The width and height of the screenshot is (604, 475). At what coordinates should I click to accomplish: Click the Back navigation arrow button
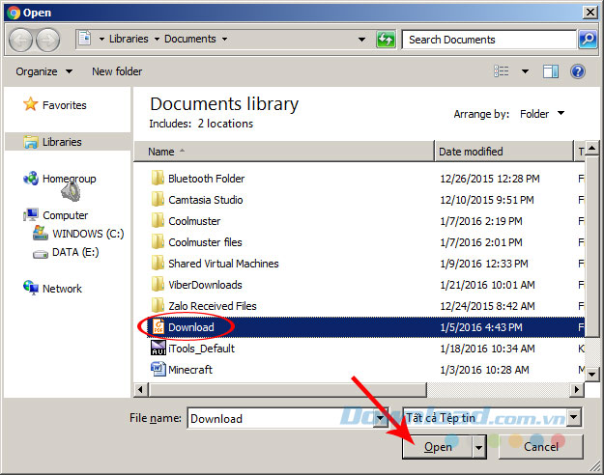coord(21,40)
